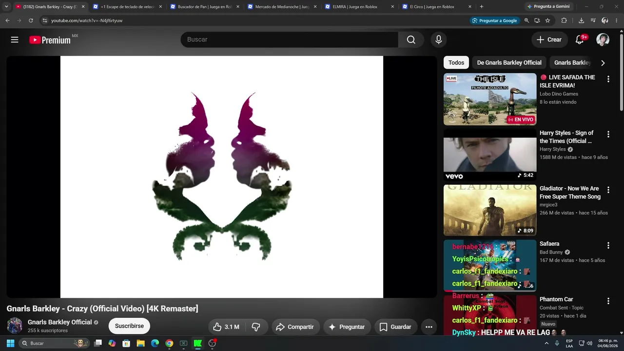Open File Explorer from taskbar

click(140, 343)
